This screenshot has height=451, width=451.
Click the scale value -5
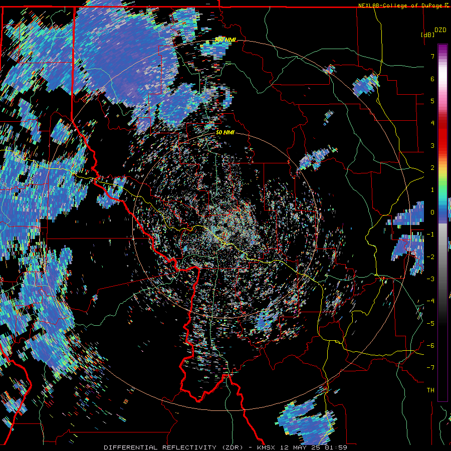pos(430,323)
